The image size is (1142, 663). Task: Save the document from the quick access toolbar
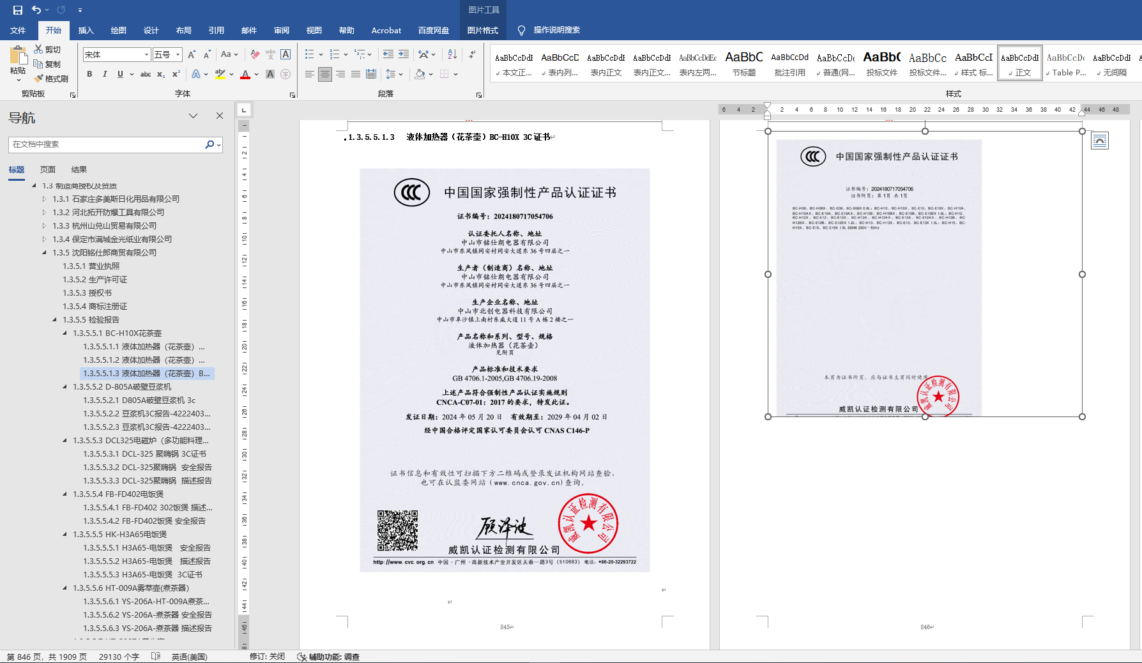pyautogui.click(x=18, y=10)
